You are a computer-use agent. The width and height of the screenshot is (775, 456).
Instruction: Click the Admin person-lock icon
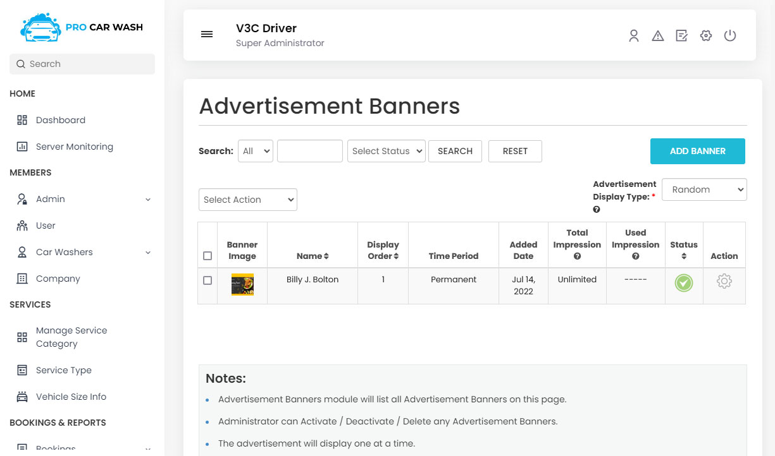tap(22, 199)
